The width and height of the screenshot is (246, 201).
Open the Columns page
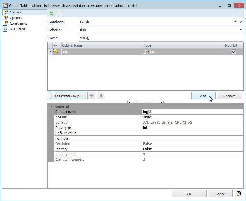[25, 12]
